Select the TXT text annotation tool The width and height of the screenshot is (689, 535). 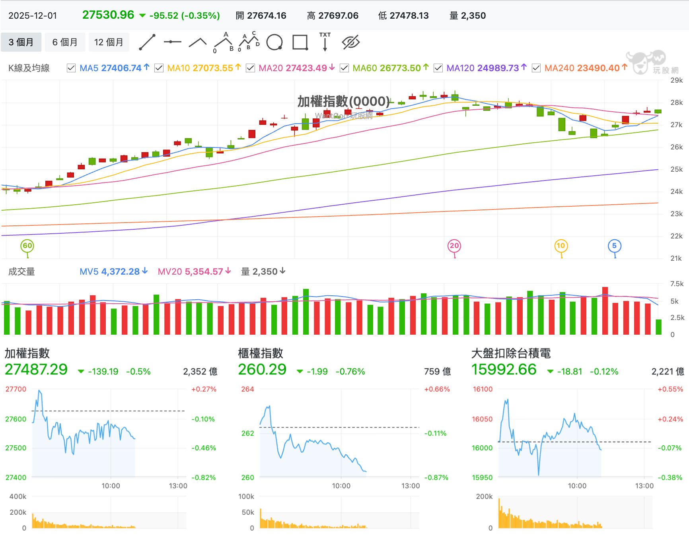[x=325, y=42]
